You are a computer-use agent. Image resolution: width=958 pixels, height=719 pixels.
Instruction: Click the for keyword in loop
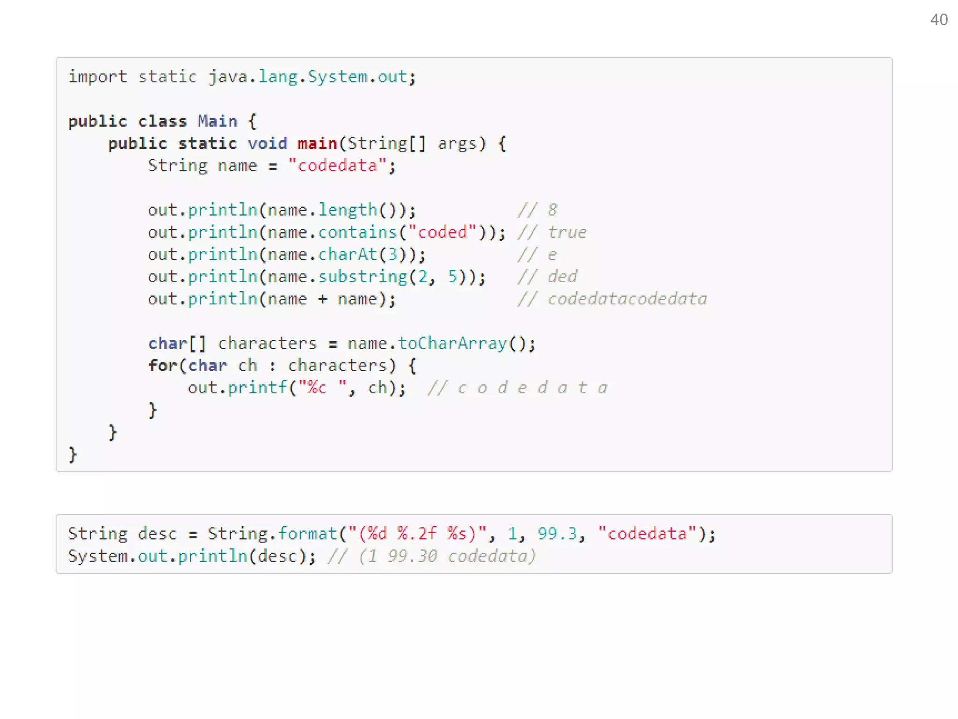[x=162, y=366]
